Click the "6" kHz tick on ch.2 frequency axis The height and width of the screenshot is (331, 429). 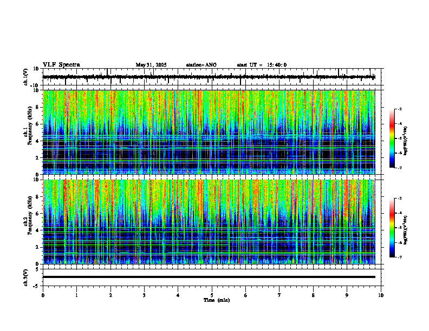(38, 214)
